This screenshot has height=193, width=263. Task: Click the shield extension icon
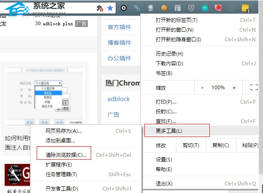pyautogui.click(x=191, y=8)
